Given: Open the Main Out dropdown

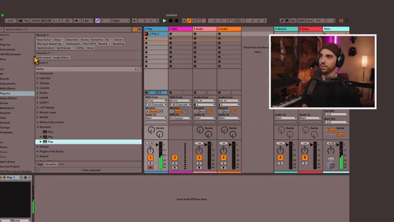Looking at the screenshot, I should 336,122.
